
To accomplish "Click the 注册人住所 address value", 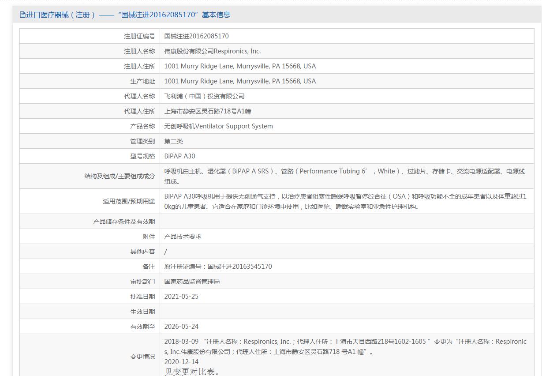I will pyautogui.click(x=240, y=66).
